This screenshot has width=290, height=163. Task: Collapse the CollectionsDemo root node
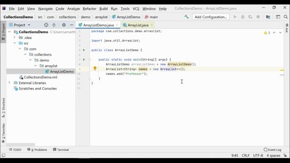click(x=10, y=32)
